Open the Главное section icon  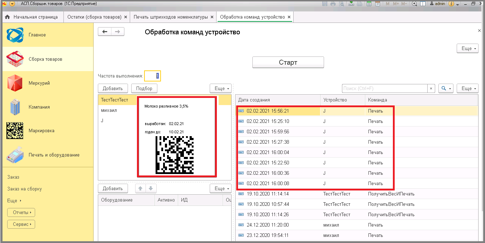point(15,35)
